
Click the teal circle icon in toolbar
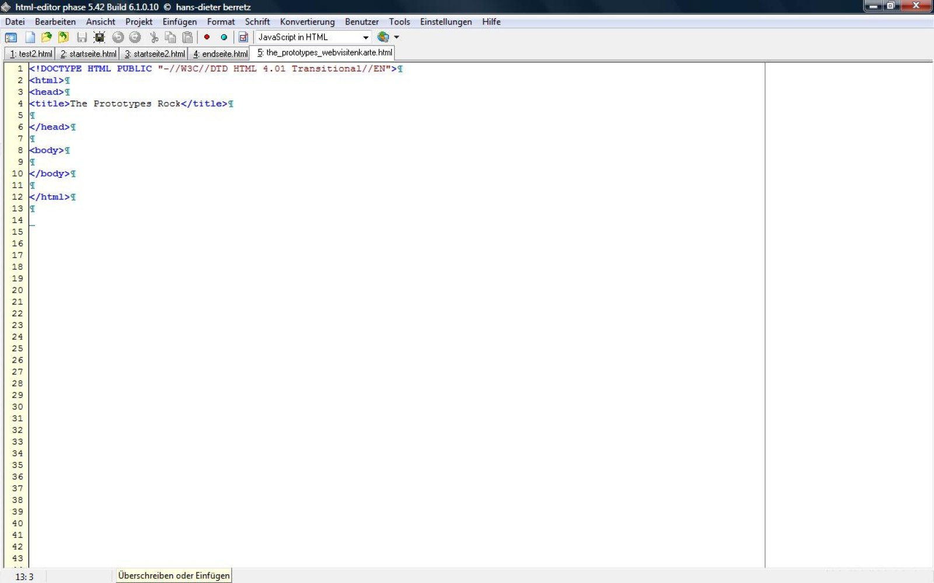[x=224, y=37]
